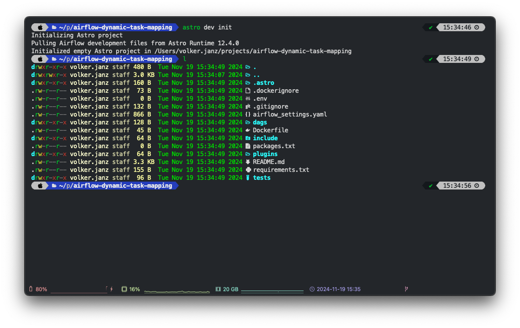Expand the plugins folder
The height and width of the screenshot is (328, 520).
click(x=265, y=154)
